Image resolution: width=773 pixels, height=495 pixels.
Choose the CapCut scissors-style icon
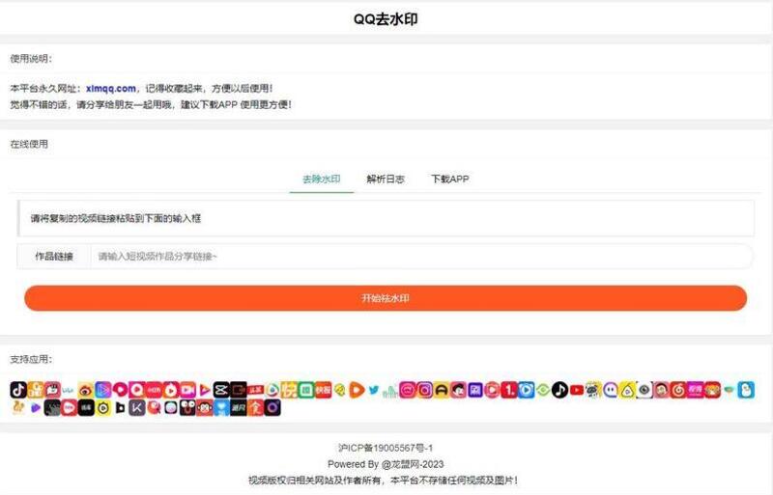[221, 390]
